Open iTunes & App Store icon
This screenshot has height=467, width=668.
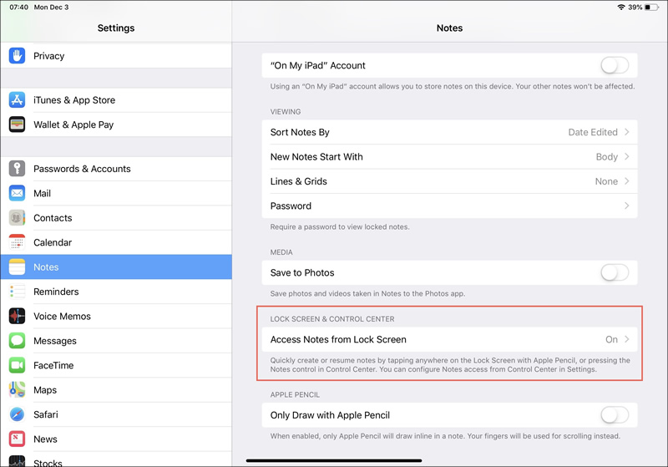pos(18,100)
